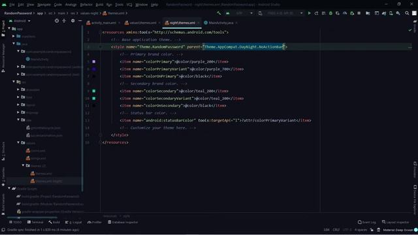Open the Navigate menu
Screen dimensions: 418x235
(44, 5)
